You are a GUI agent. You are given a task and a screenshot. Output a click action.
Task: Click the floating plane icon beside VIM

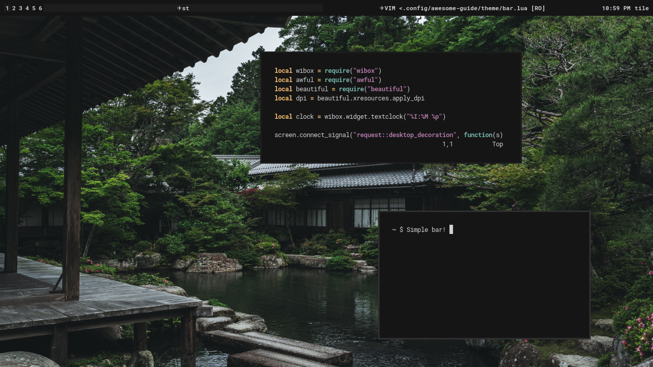tap(382, 8)
